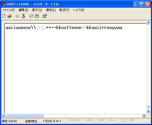Click the horizontal scrollbar right arrow
Image resolution: width=152 pixels, height=125 pixels.
pos(144,116)
